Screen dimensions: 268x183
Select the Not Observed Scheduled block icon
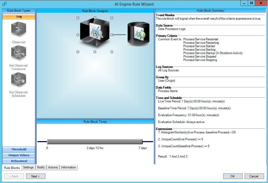tap(19, 80)
